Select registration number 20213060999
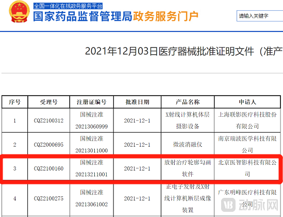The width and height of the screenshot is (283, 217). pyautogui.click(x=92, y=127)
